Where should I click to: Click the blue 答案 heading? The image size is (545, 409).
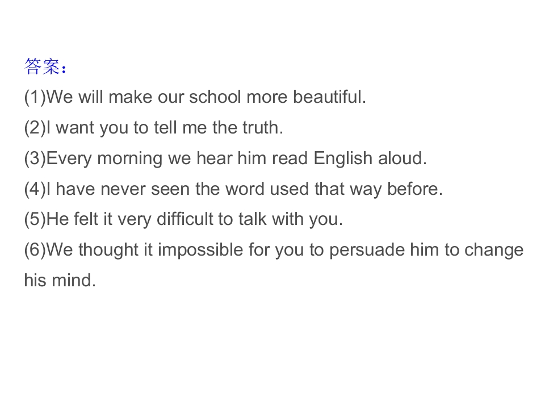tap(42, 67)
